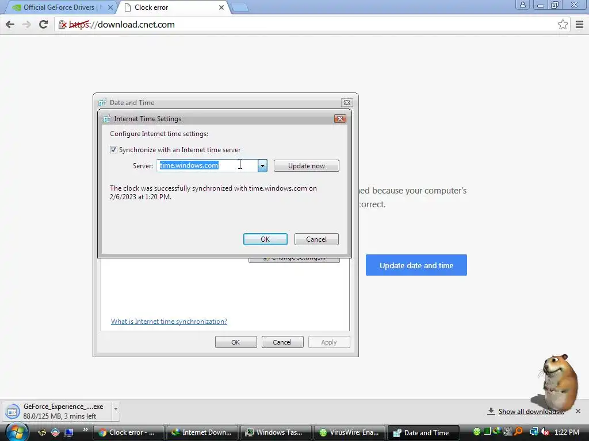Close the Official GeForce Drivers tab
The height and width of the screenshot is (441, 589).
point(110,7)
